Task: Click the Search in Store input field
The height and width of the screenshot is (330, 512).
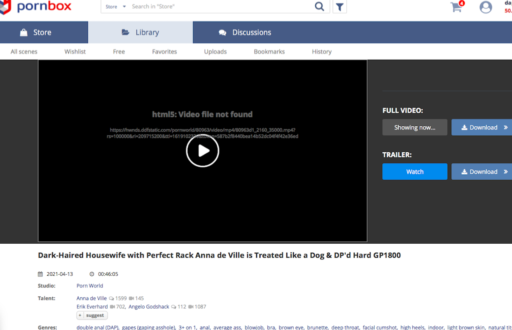Action: click(221, 6)
